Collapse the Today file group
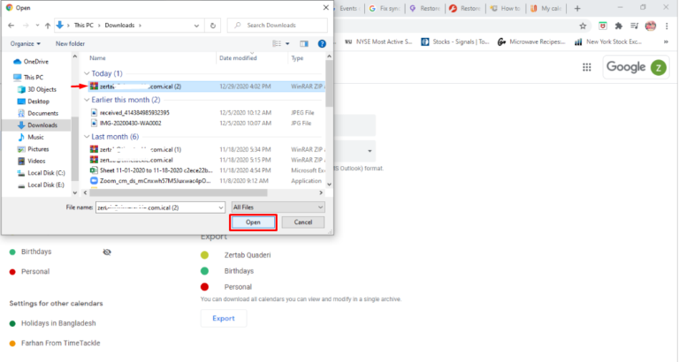679x362 pixels. click(87, 73)
